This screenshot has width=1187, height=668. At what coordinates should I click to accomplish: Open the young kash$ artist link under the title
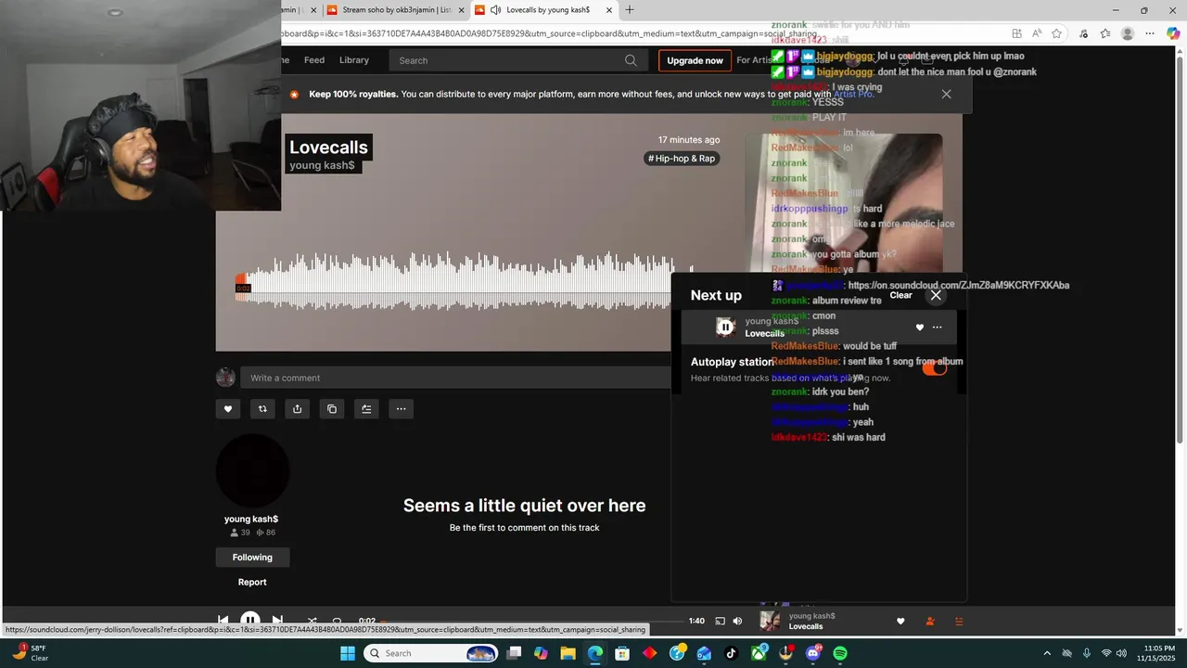click(322, 165)
